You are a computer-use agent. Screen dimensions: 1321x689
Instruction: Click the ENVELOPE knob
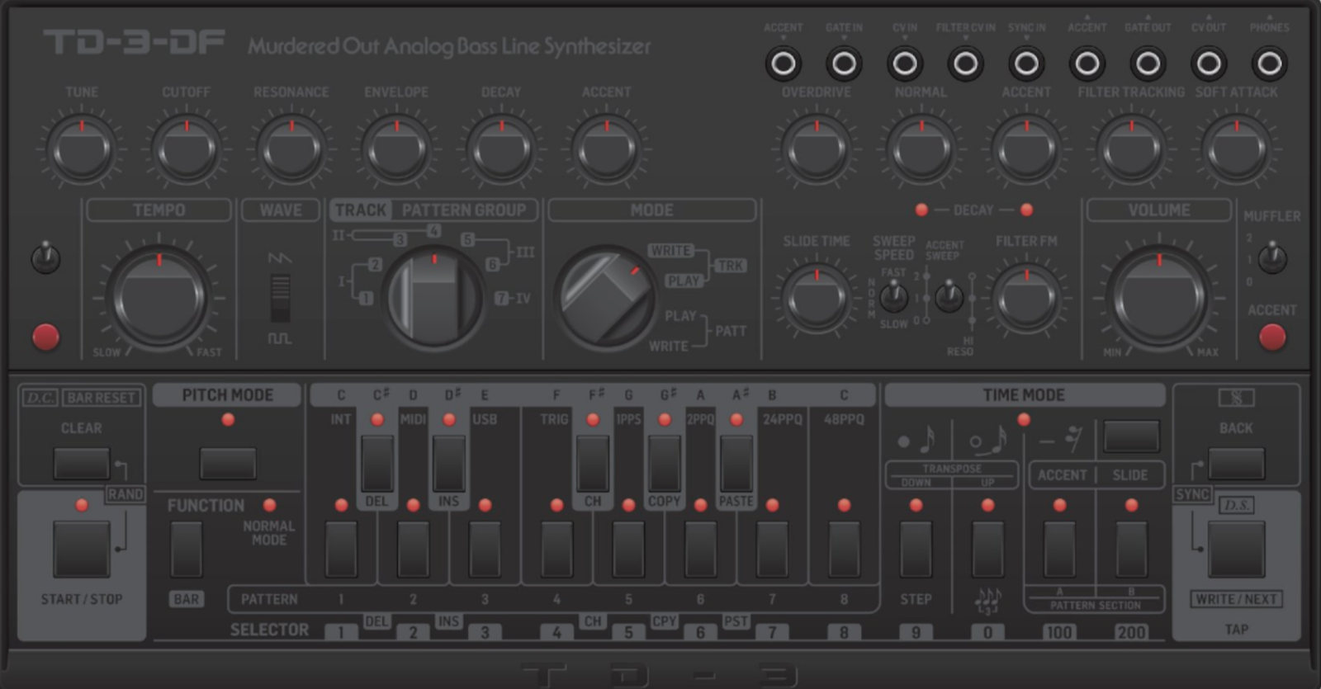(396, 150)
